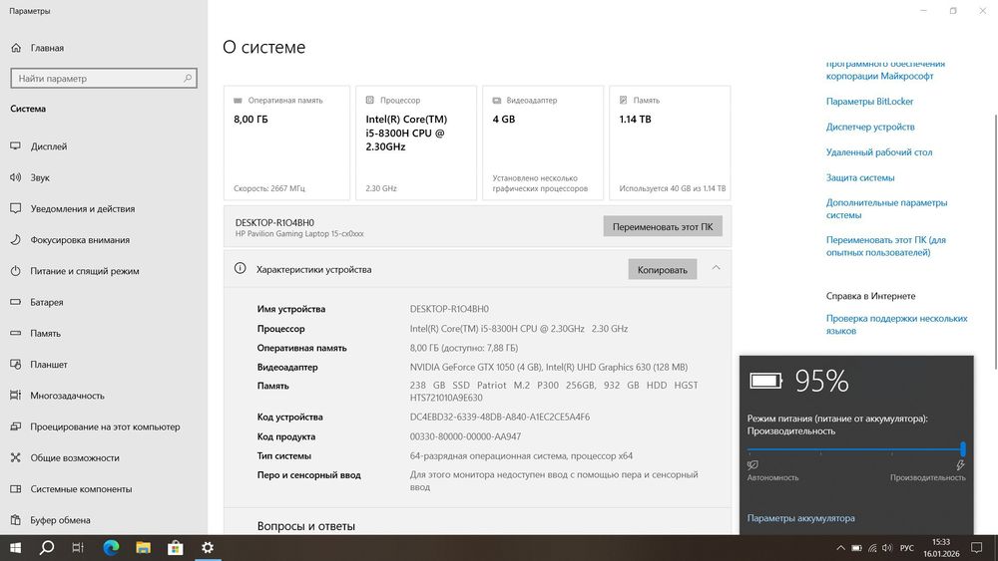Show hidden tray icons

(x=840, y=548)
